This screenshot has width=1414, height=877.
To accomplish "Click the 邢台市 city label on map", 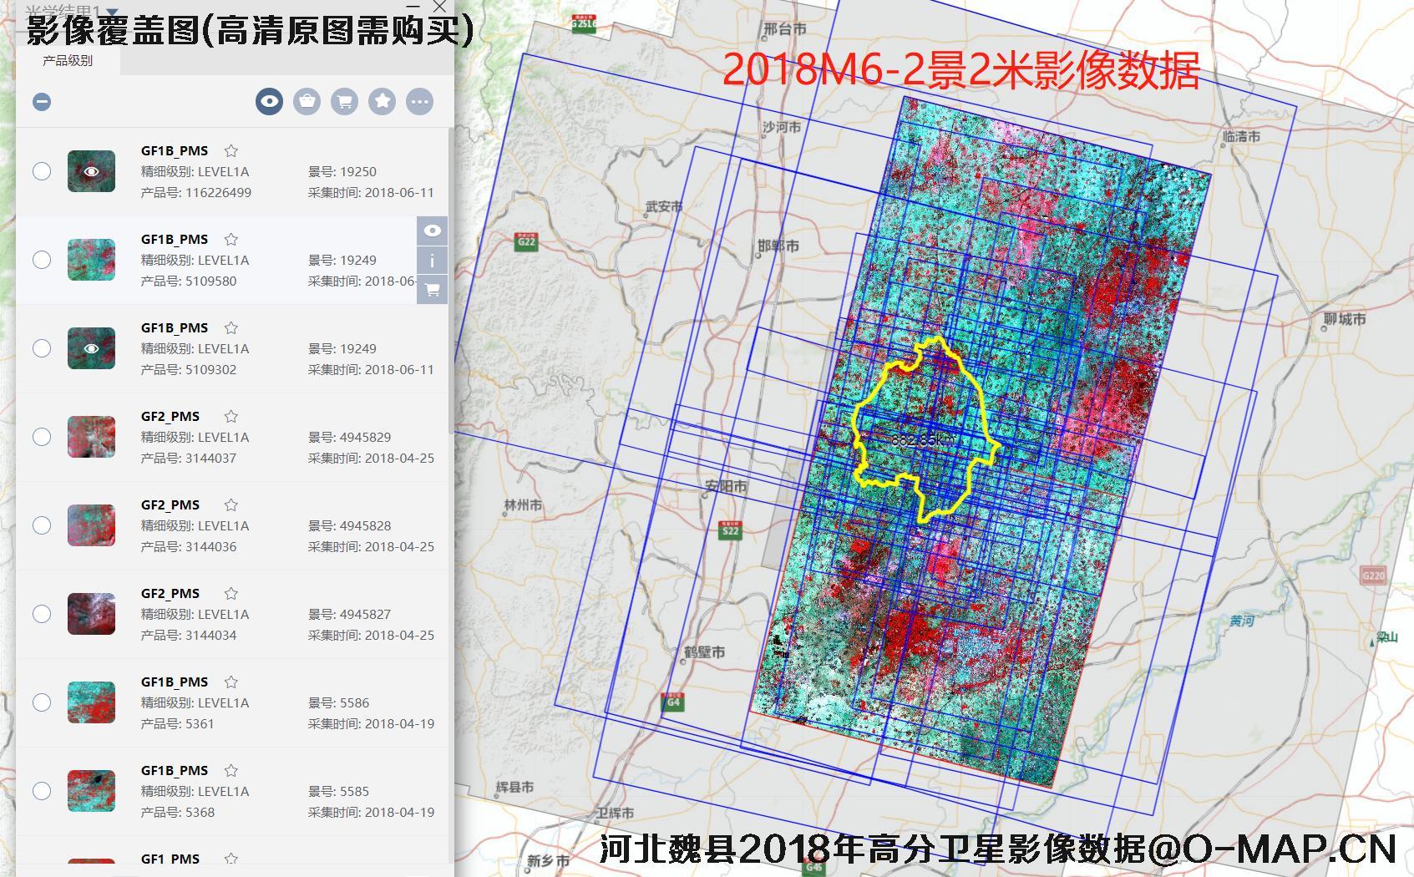I will (785, 29).
